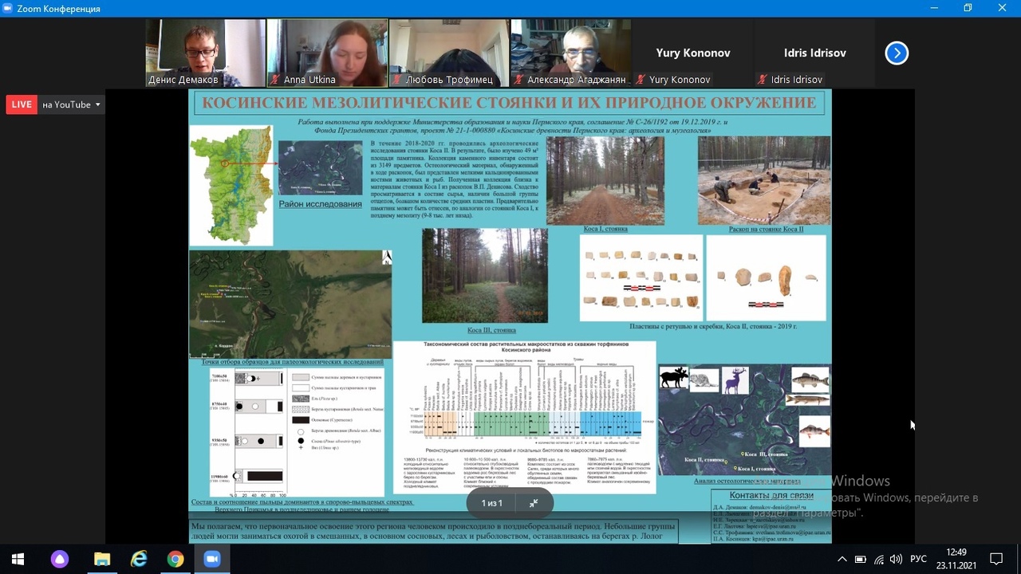This screenshot has height=574, width=1021.
Task: Open File Explorer from the taskbar
Action: pos(102,559)
